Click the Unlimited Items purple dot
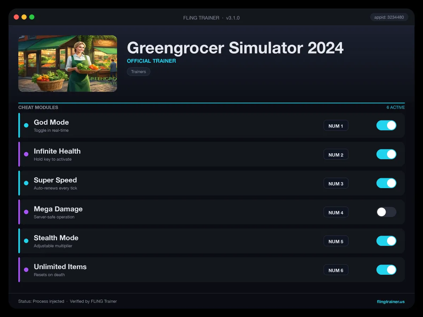Screen dimensions: 423x317 26,270
